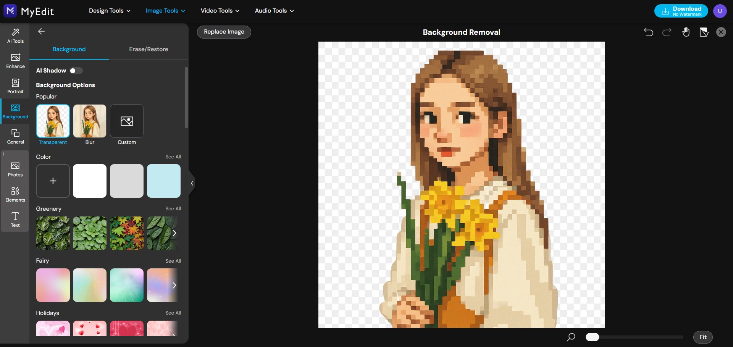The height and width of the screenshot is (347, 733).
Task: Select the Elements sidebar icon
Action: coord(15,194)
